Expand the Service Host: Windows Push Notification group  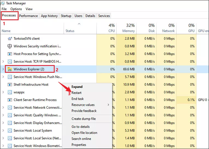tap(3, 77)
